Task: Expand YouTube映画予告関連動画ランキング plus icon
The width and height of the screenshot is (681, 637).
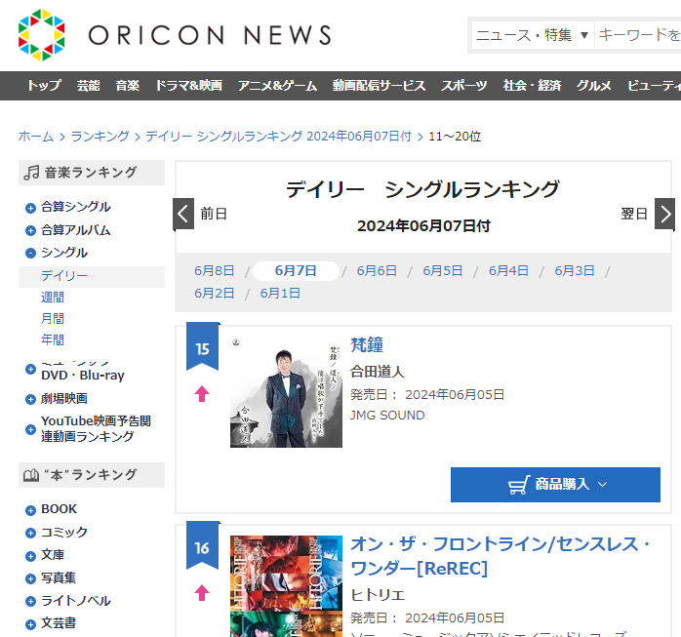Action: [30, 429]
